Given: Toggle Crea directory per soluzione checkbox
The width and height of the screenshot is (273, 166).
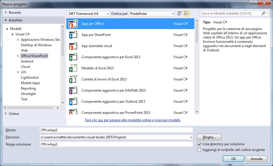Looking at the screenshot, I should click(199, 144).
